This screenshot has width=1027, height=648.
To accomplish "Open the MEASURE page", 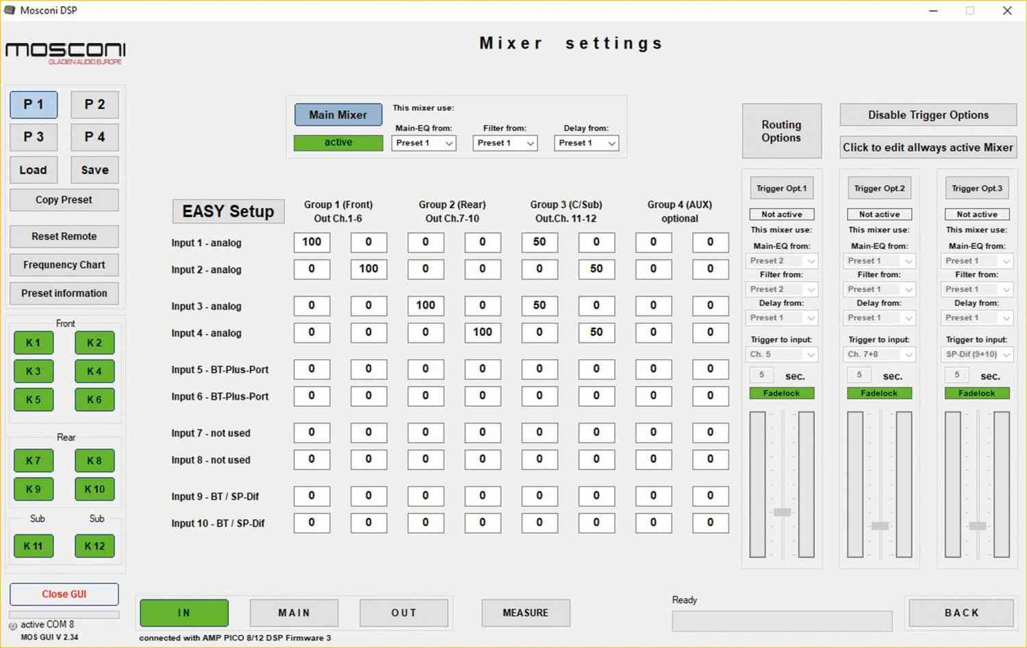I will (526, 613).
